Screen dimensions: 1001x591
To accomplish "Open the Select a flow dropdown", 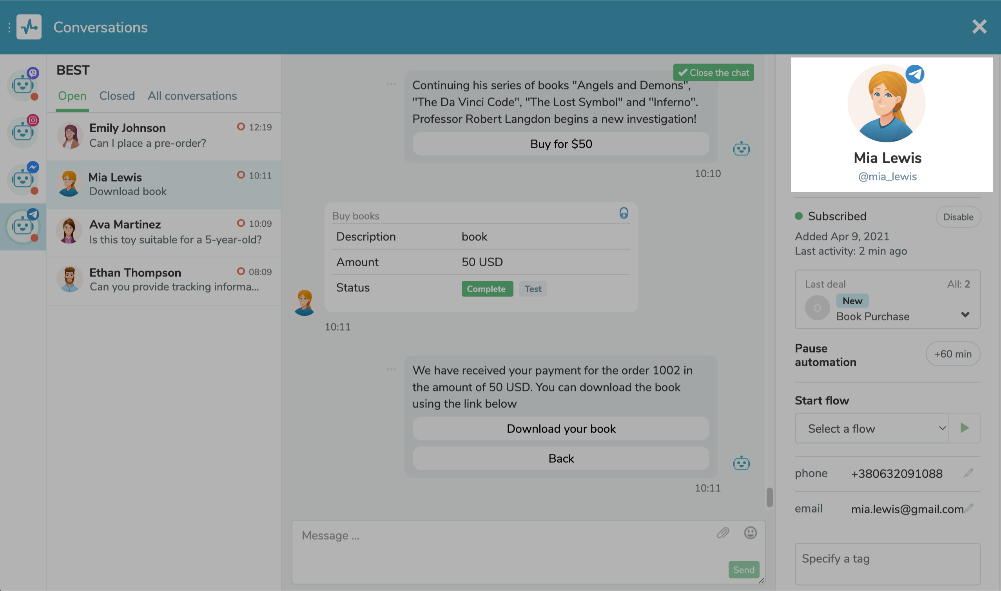I will pos(872,428).
